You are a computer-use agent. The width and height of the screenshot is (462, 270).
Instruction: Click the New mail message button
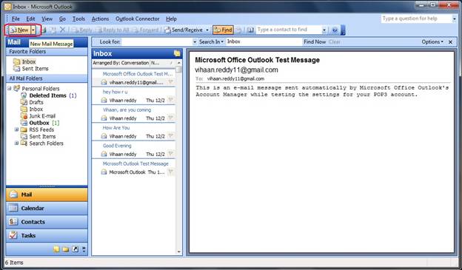[19, 30]
